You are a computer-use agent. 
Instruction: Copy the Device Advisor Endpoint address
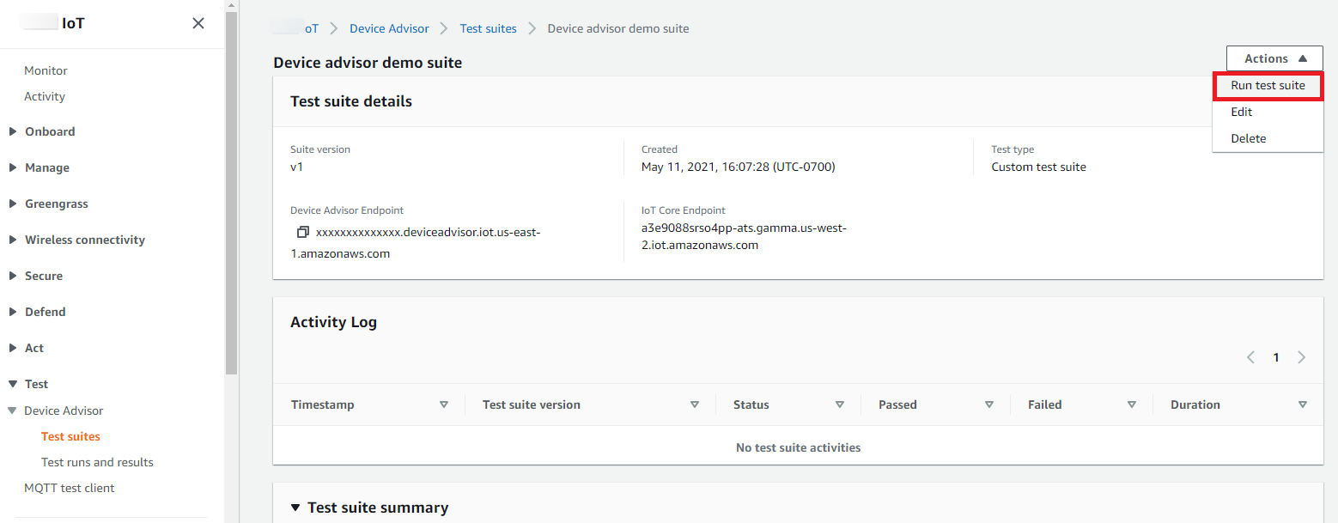pyautogui.click(x=302, y=233)
